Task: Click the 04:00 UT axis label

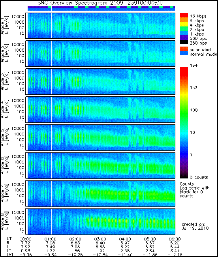Action: pos(125,239)
